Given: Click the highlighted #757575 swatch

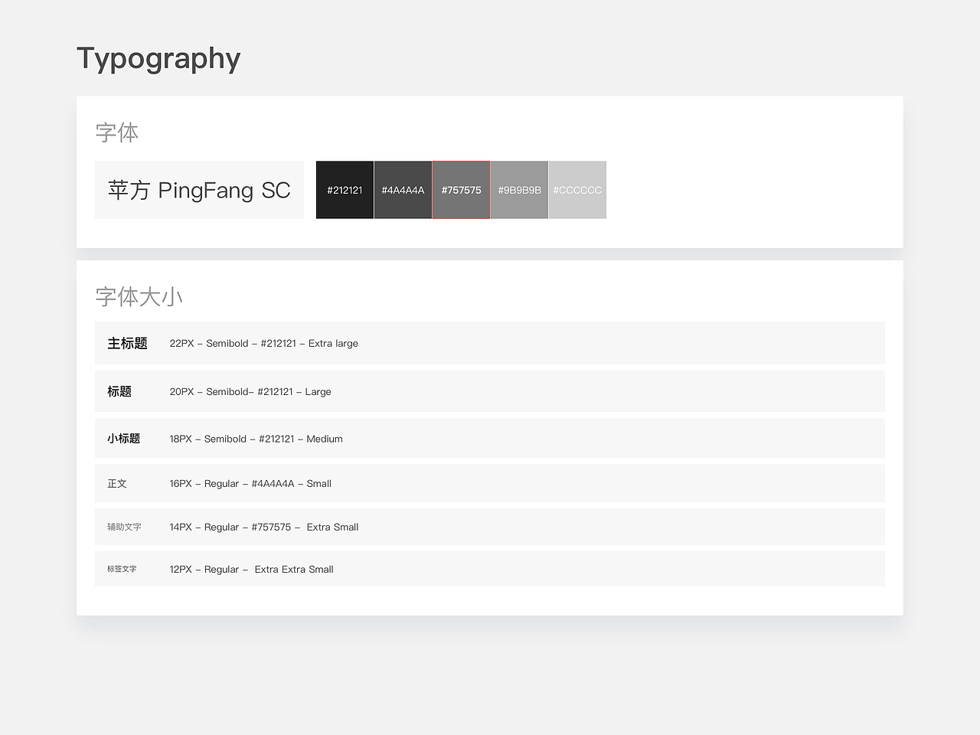Looking at the screenshot, I should (461, 189).
